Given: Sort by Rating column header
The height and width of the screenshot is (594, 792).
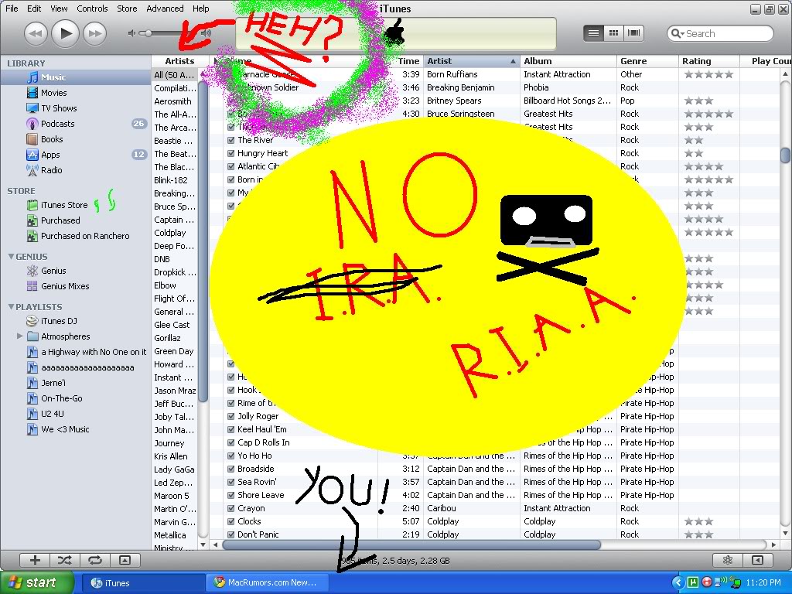Looking at the screenshot, I should [x=709, y=61].
